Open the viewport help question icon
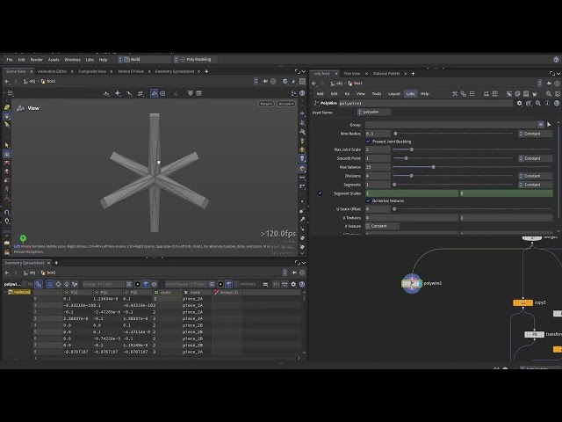The image size is (562, 422). pyautogui.click(x=302, y=93)
